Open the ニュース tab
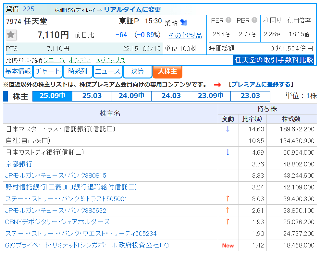This screenshot has height=253, width=320. tap(108, 71)
